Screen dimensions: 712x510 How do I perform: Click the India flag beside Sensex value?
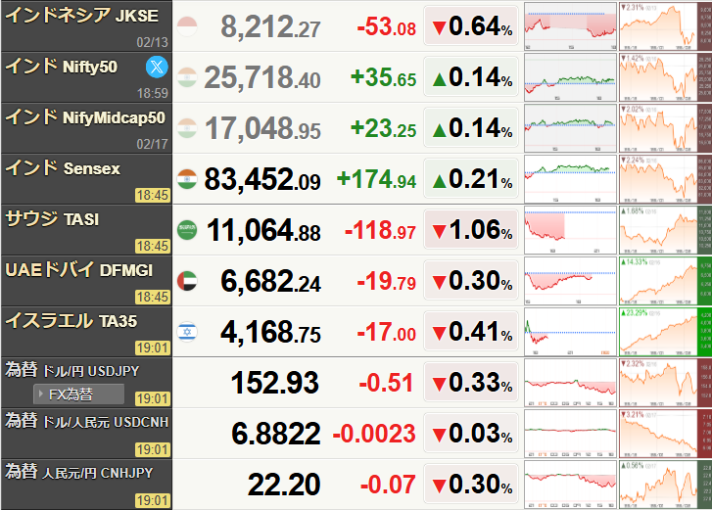pyautogui.click(x=187, y=179)
